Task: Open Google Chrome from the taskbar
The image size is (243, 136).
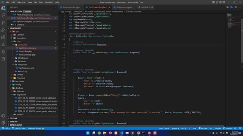Action: 99,133
